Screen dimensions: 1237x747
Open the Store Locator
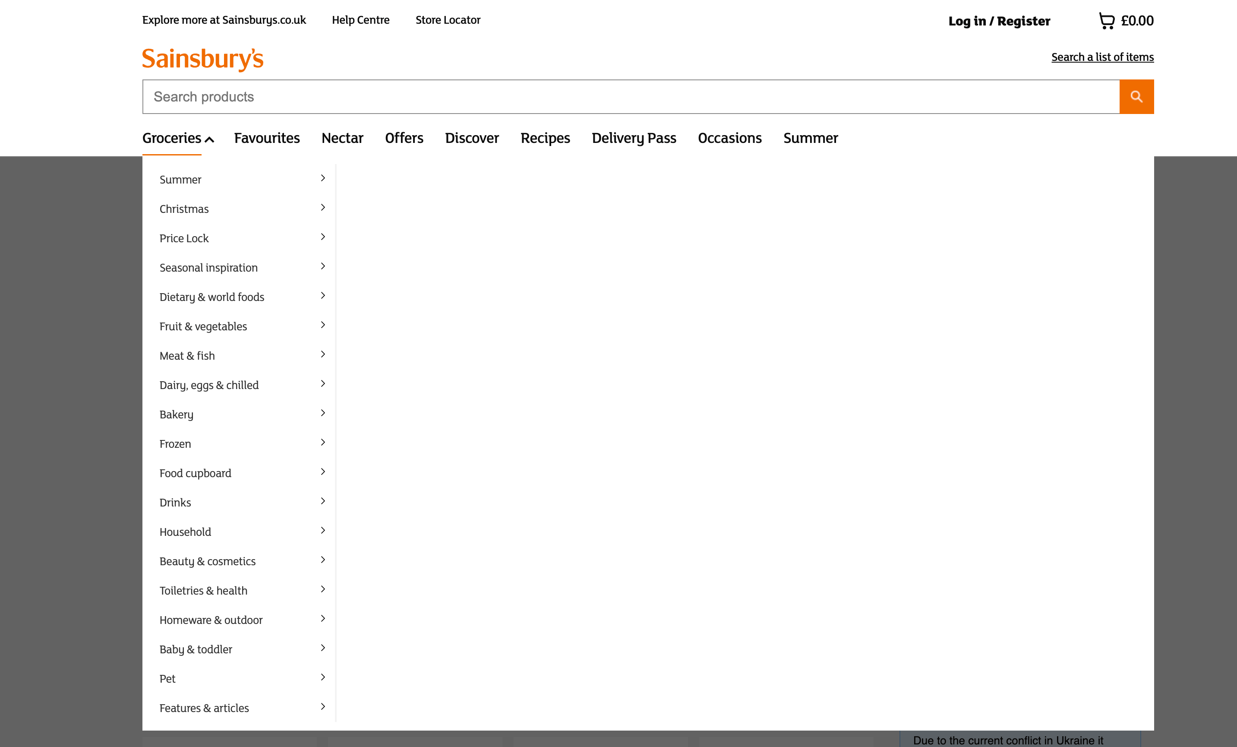447,20
